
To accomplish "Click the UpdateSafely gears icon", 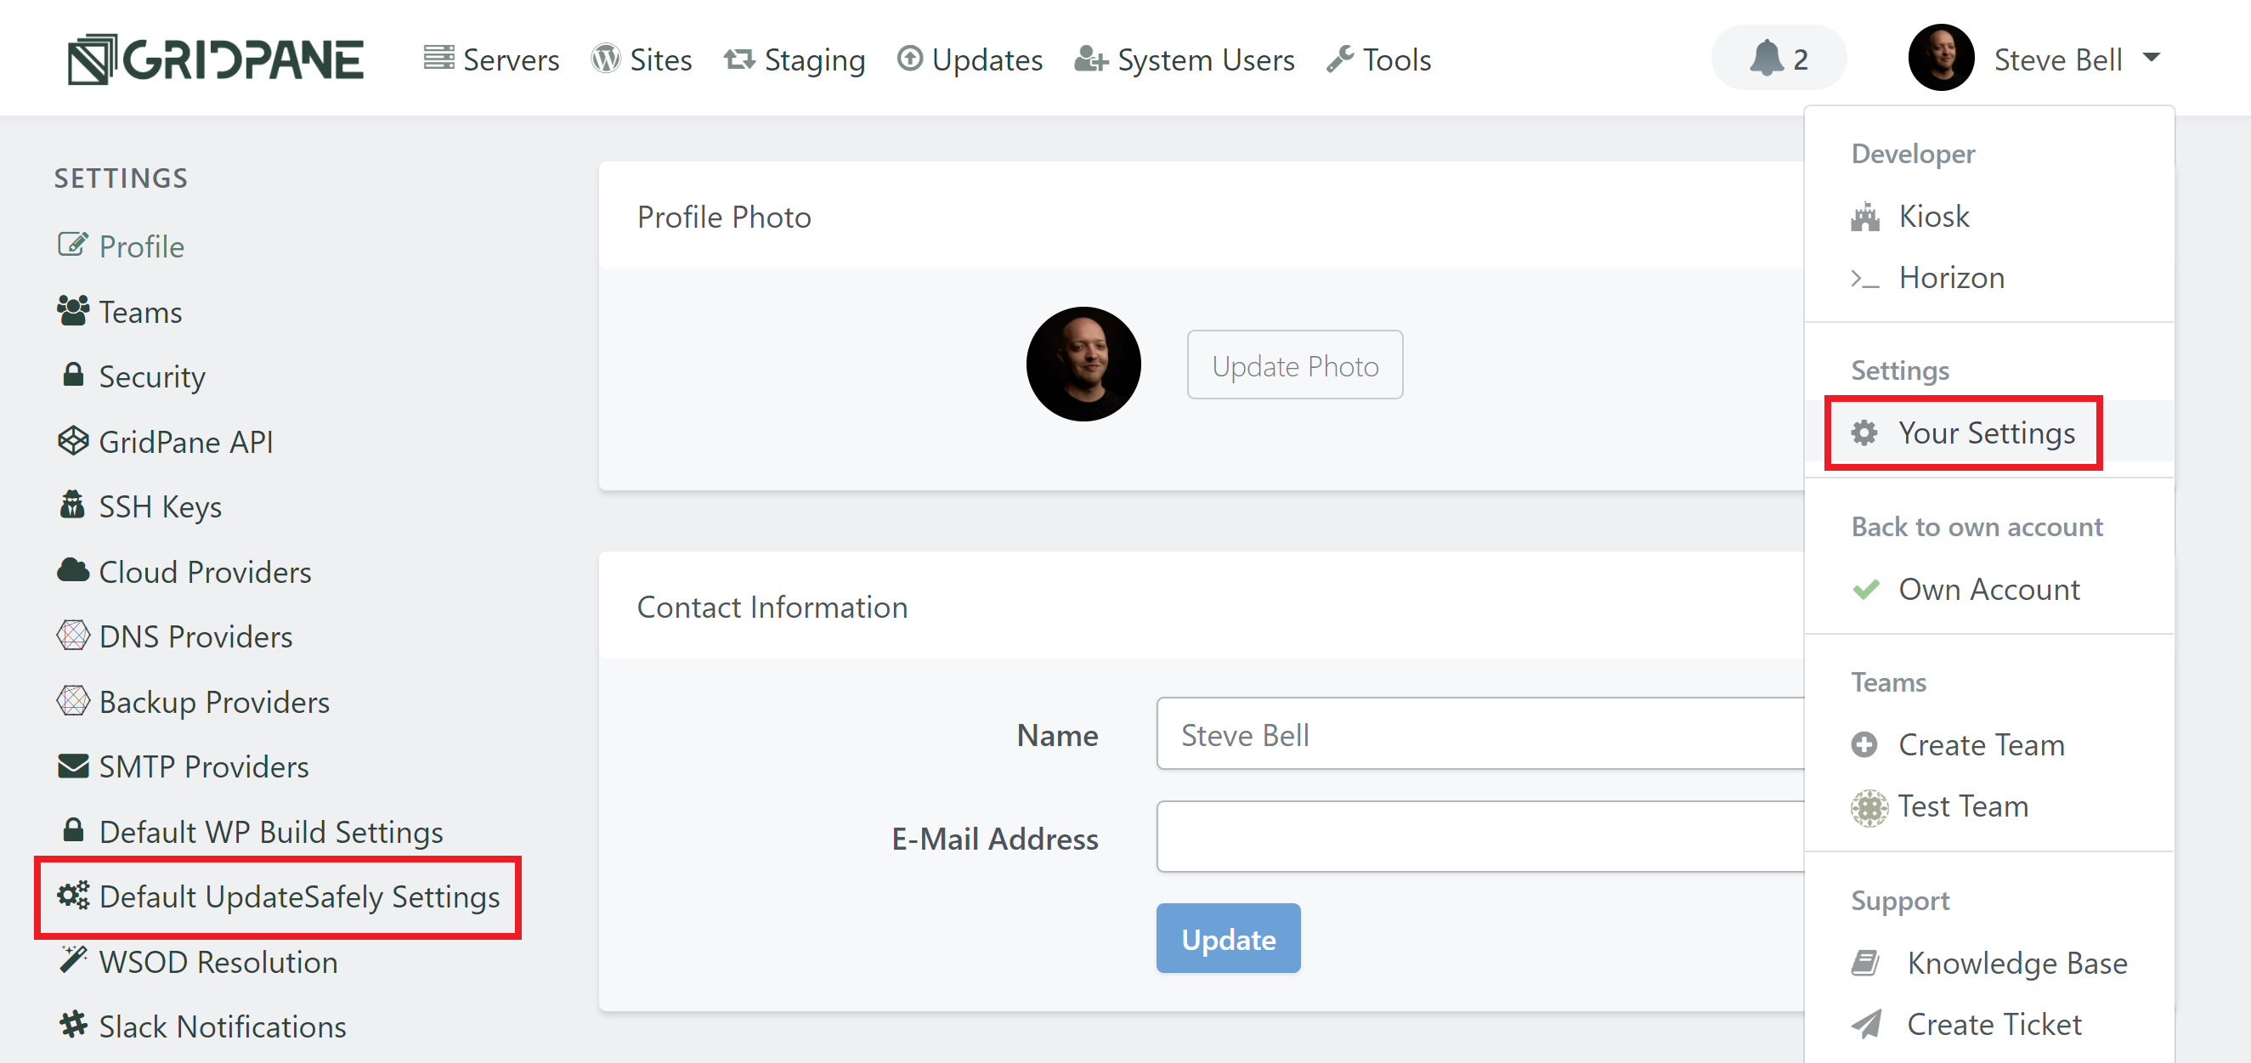I will tap(72, 896).
